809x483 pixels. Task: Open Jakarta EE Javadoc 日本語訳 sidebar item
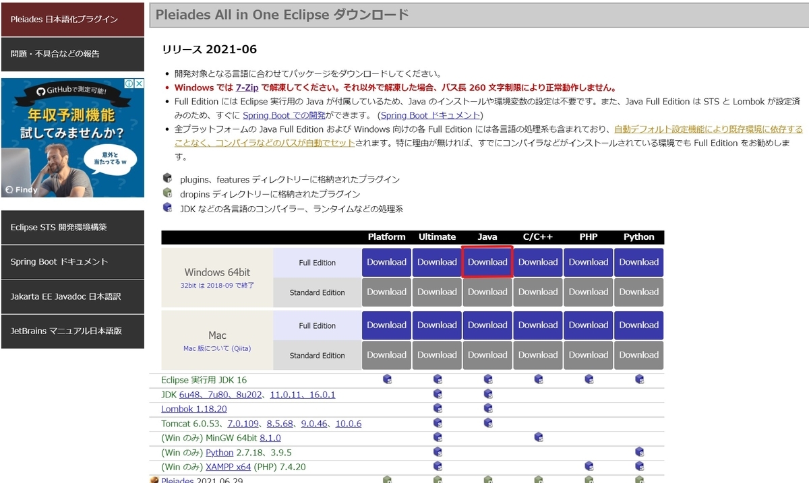click(73, 296)
